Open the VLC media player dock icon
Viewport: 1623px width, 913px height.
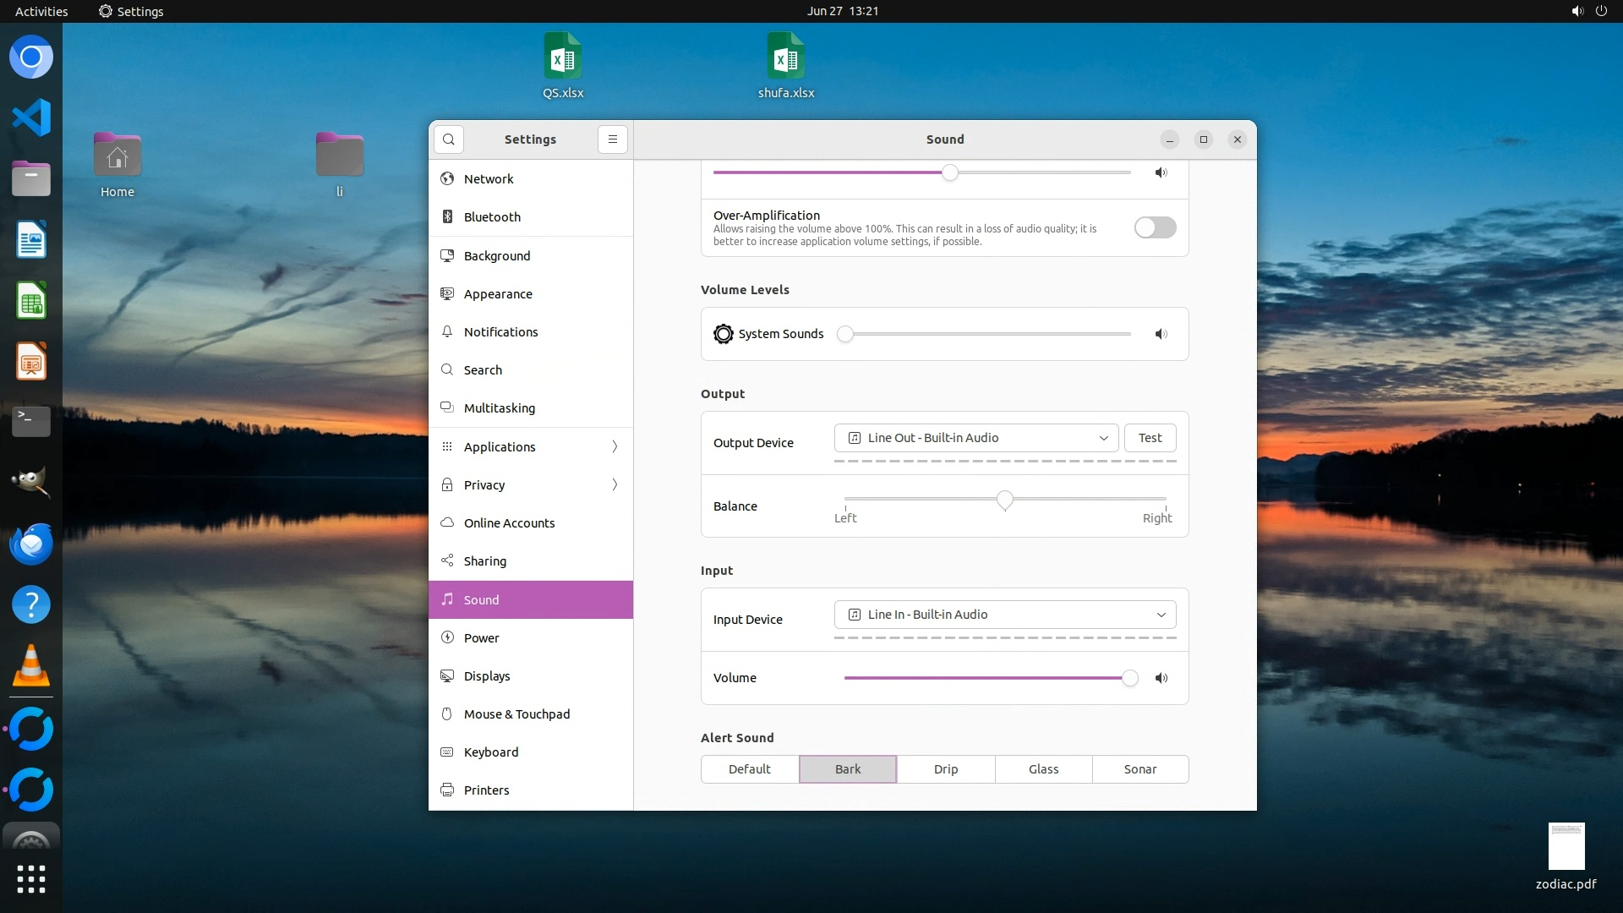(x=31, y=666)
